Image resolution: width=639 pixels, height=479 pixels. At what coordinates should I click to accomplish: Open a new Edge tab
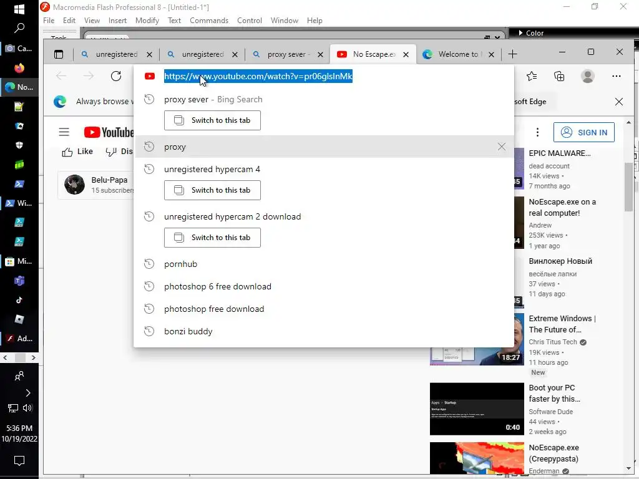coord(512,54)
